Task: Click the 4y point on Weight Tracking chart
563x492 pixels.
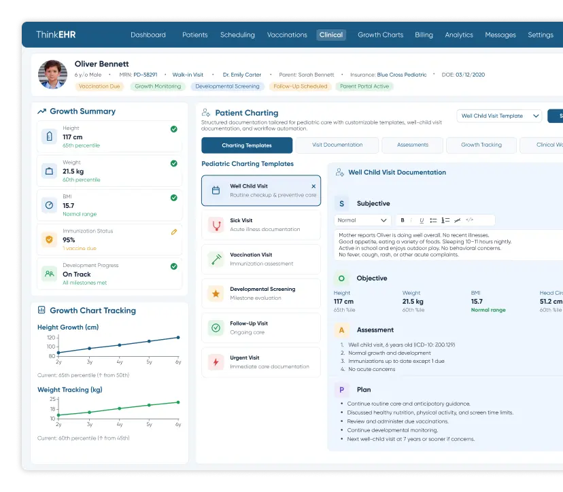Action: click(120, 408)
